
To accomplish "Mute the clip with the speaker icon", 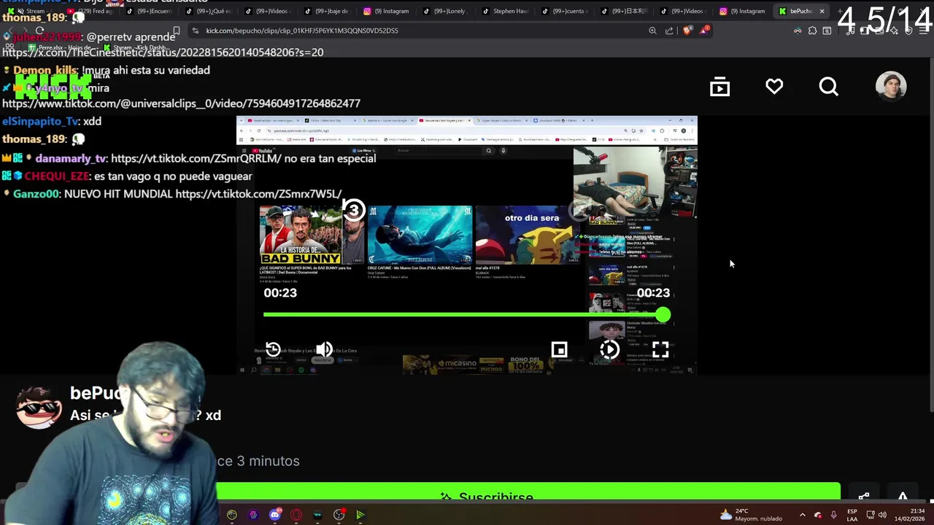I will pos(324,349).
